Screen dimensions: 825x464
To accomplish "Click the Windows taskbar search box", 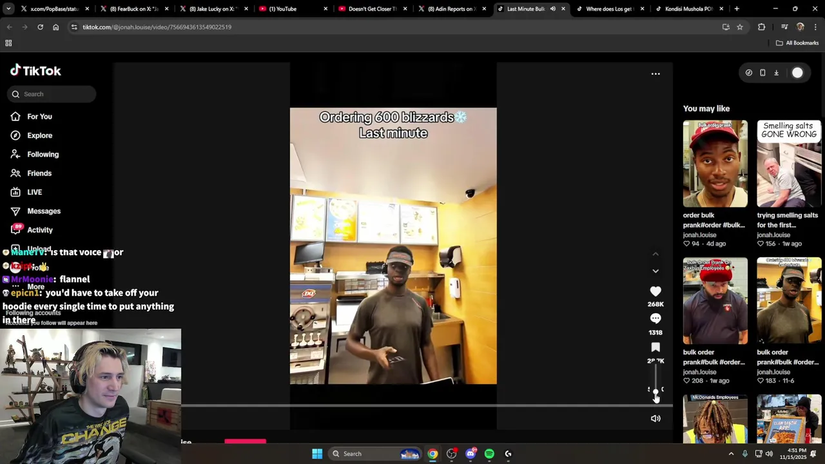I will [x=376, y=454].
